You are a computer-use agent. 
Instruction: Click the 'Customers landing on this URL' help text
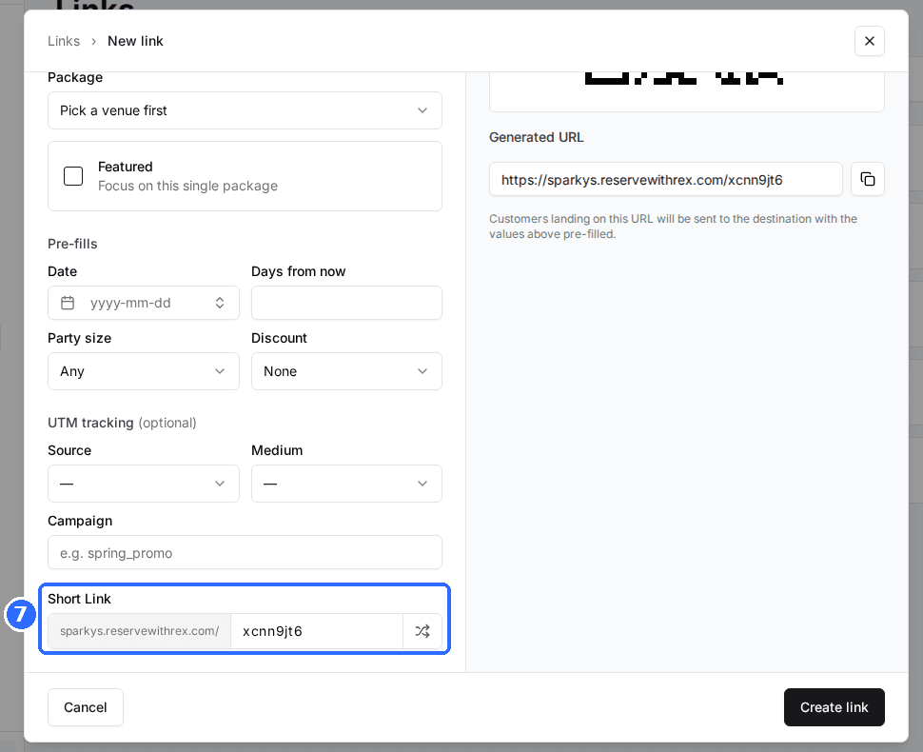[673, 227]
